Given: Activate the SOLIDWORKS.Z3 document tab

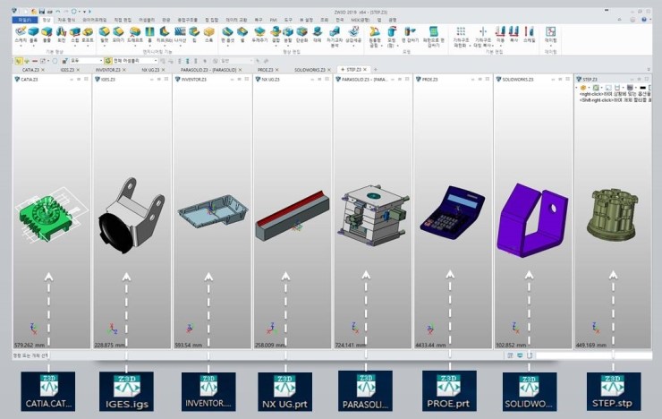Looking at the screenshot, I should click(310, 70).
